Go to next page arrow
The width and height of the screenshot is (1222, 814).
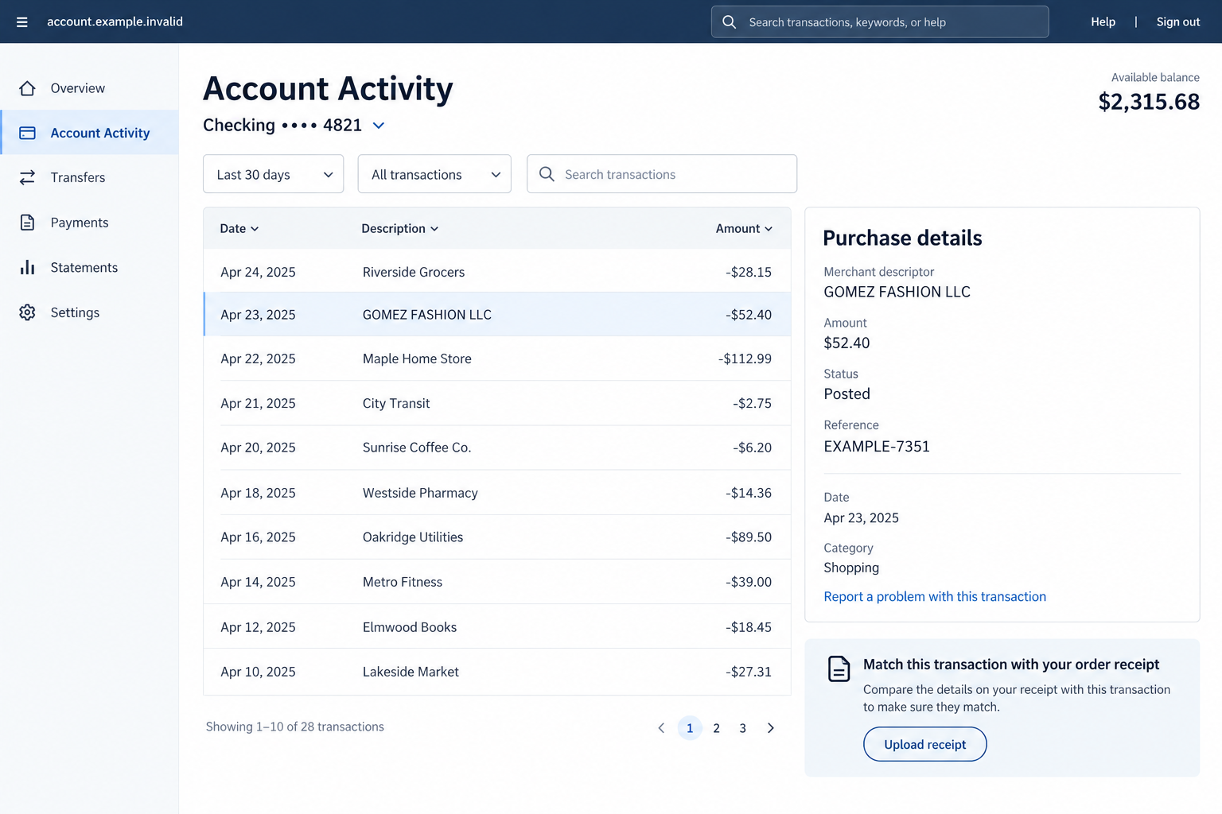tap(770, 728)
